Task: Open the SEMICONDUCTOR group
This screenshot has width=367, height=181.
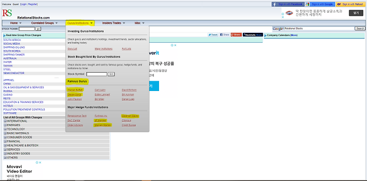Action: (14, 73)
